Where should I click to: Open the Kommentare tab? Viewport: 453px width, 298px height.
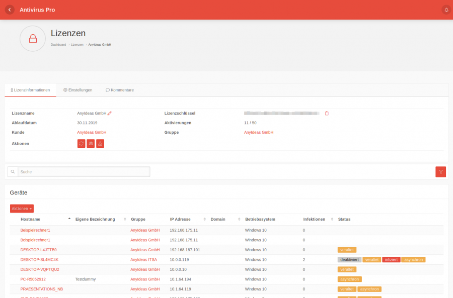(x=119, y=90)
